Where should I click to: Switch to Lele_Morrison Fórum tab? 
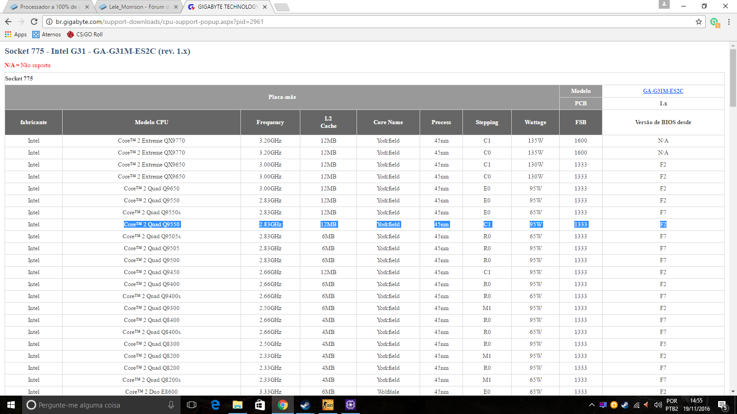click(x=137, y=7)
